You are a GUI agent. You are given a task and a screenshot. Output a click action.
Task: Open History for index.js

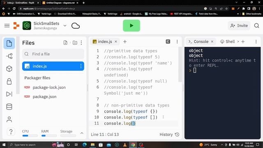click(x=169, y=134)
